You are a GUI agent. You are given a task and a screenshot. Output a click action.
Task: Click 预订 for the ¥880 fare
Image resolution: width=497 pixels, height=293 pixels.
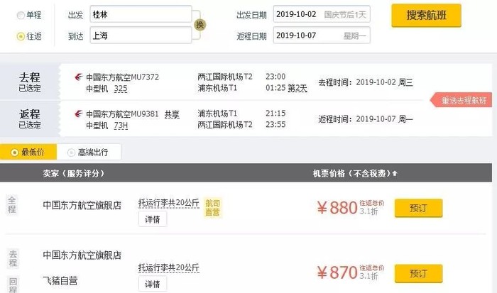[418, 208]
